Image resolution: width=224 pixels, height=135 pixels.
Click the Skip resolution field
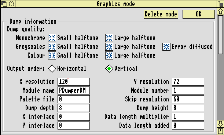click(188, 99)
